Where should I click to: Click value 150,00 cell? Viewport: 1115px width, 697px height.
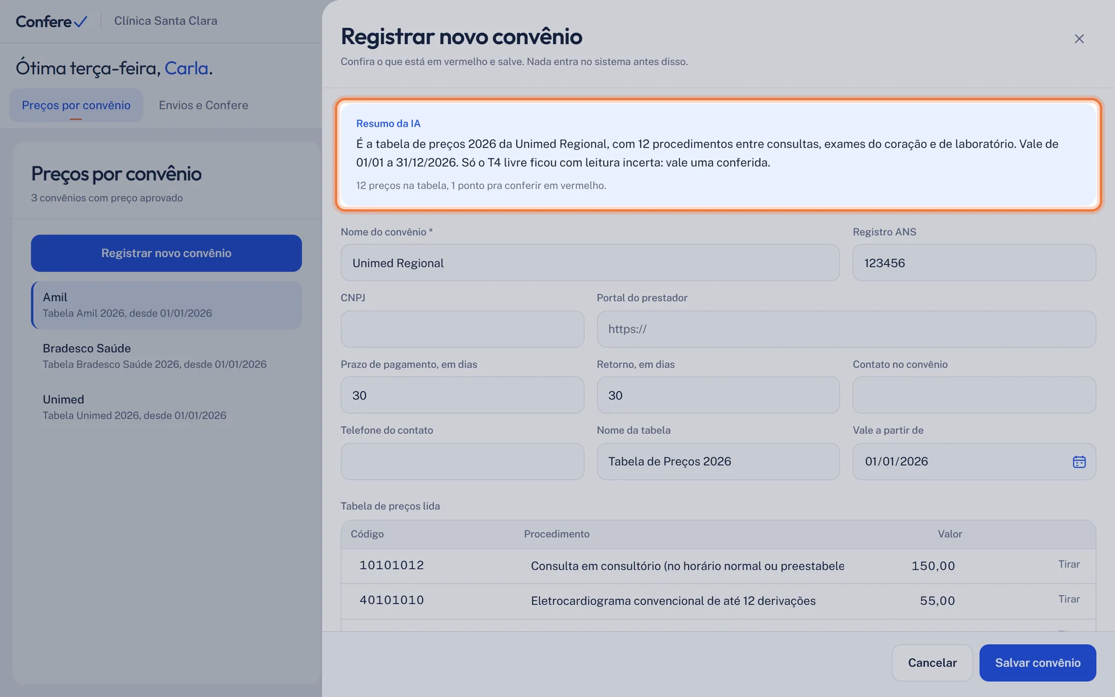[933, 566]
